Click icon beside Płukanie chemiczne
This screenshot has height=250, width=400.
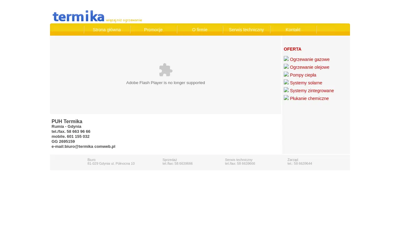point(286,98)
